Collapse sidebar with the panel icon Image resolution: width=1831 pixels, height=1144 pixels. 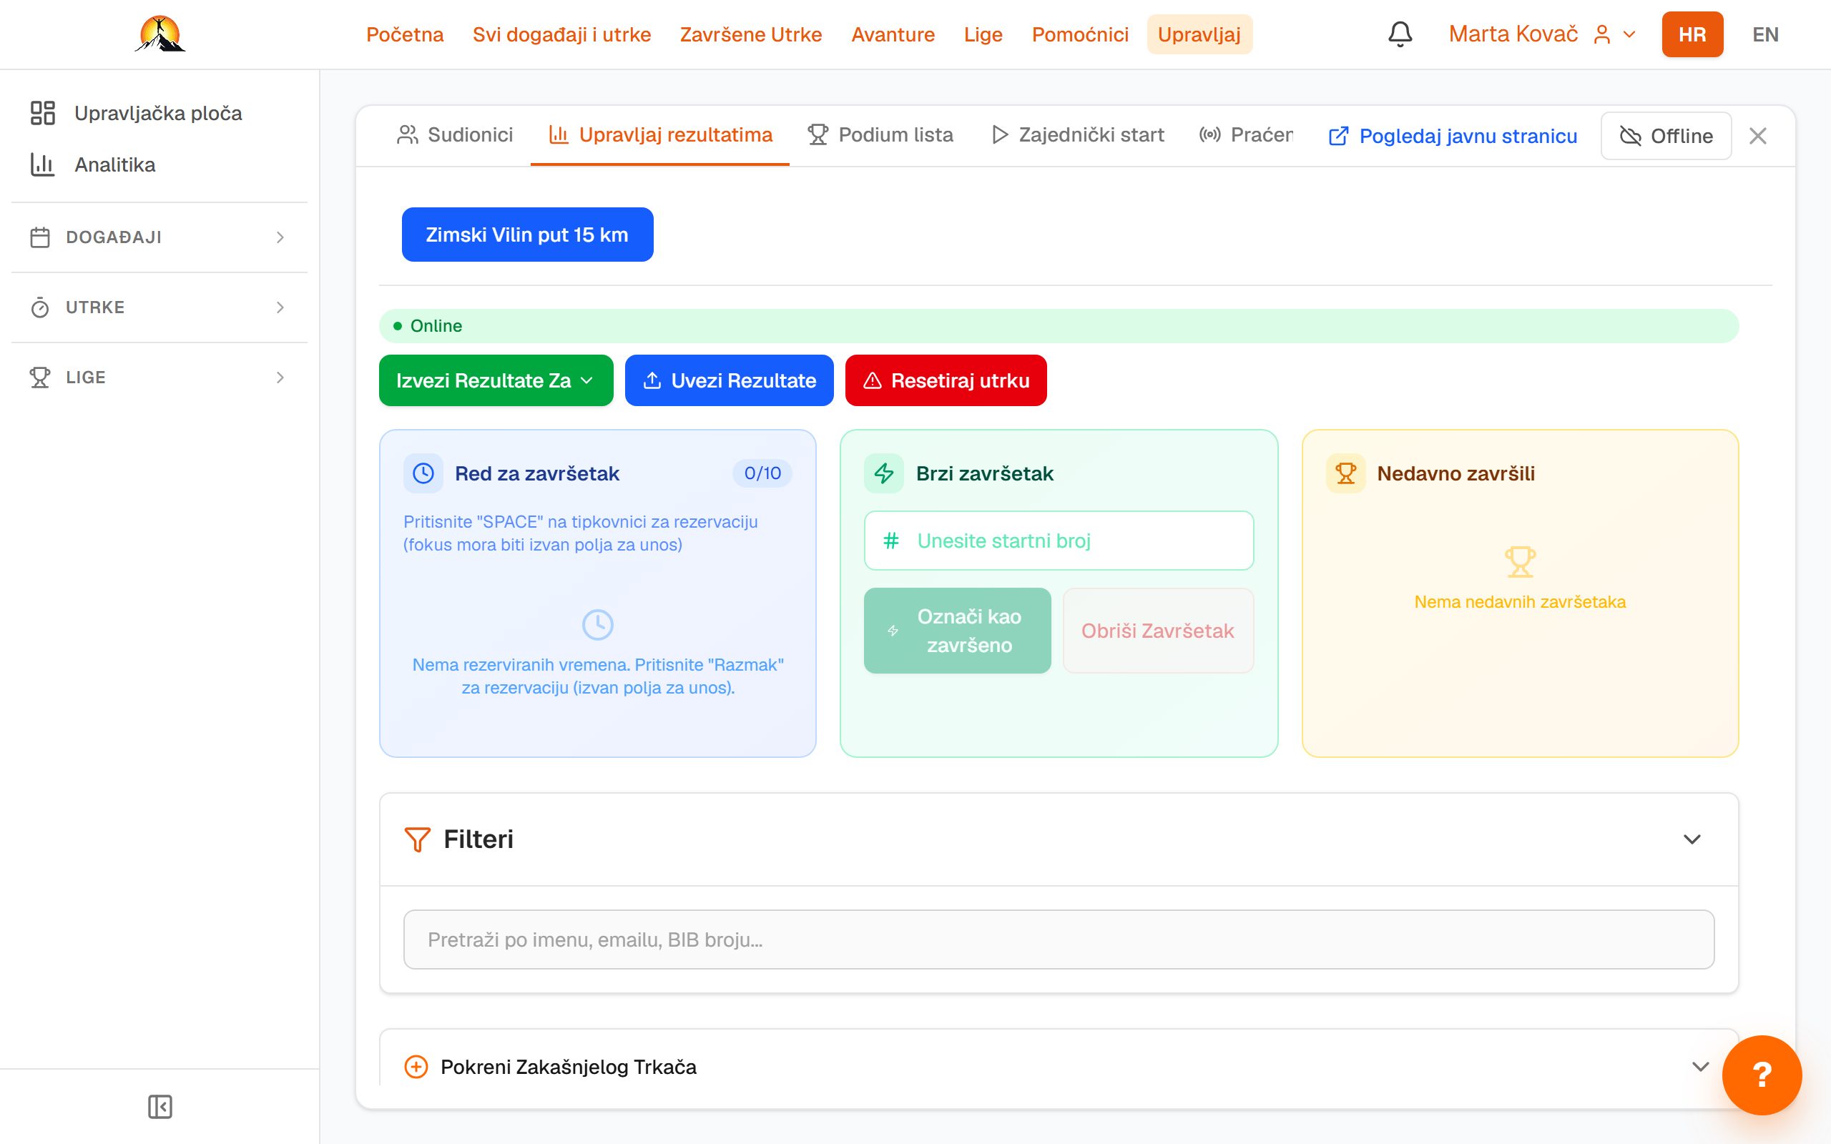pos(159,1106)
